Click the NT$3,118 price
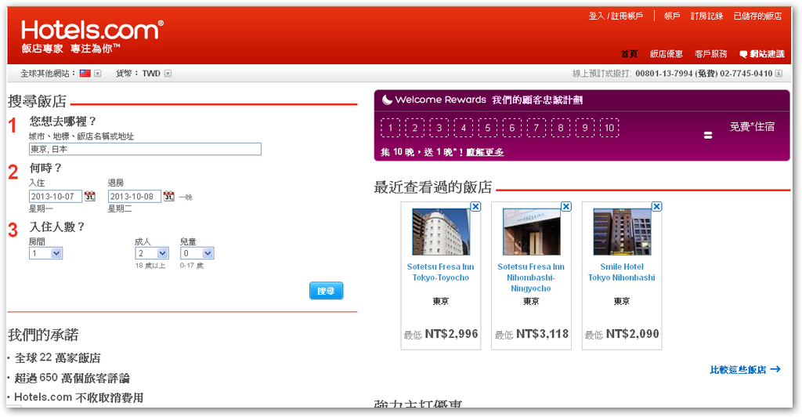Screen dimensions: 802x417 click(x=542, y=334)
